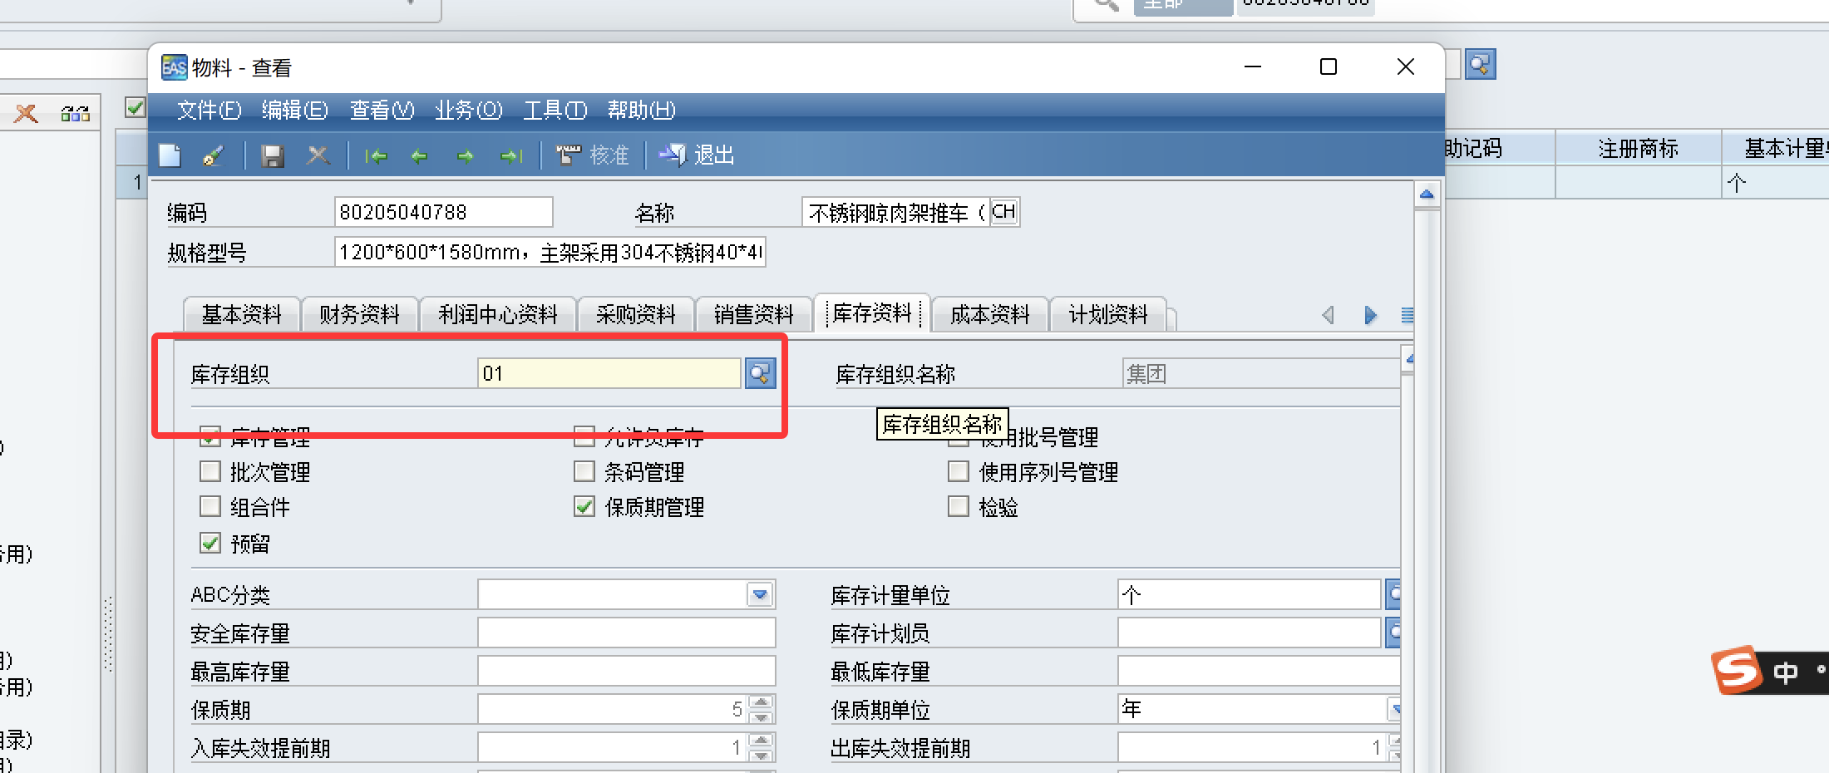Open the 工具(T) menu
Screen dimensions: 1829x773
click(555, 110)
